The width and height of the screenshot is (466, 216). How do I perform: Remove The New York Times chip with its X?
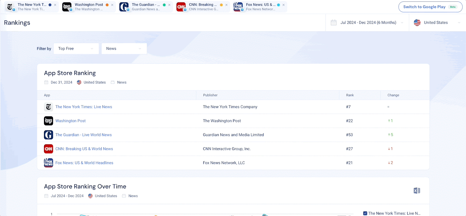[x=55, y=5]
